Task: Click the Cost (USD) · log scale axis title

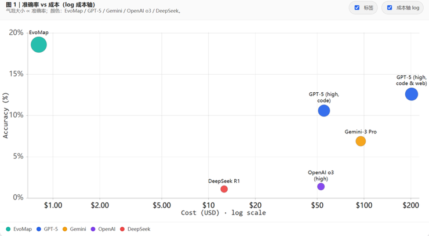Action: coord(223,213)
